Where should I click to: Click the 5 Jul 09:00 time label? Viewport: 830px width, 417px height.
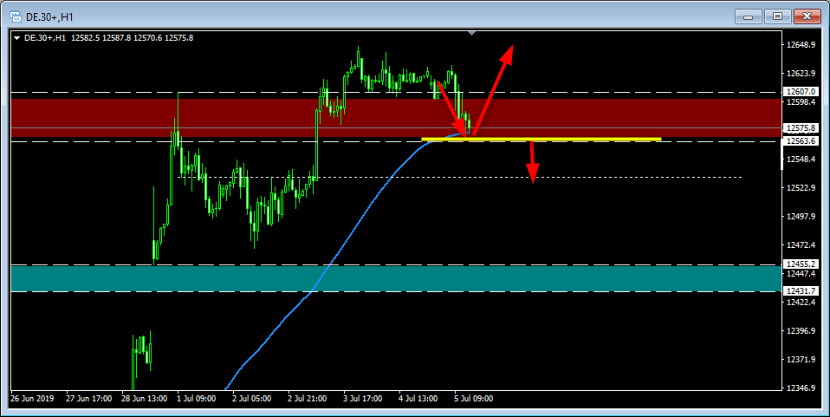pyautogui.click(x=472, y=399)
